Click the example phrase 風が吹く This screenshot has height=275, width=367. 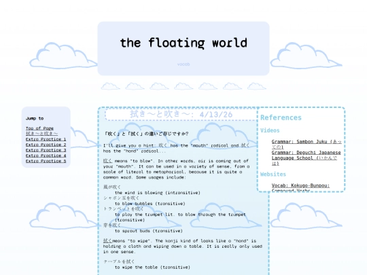click(112, 187)
